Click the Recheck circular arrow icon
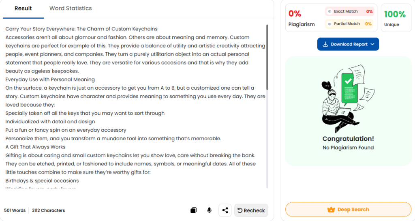415x221 pixels. click(240, 210)
